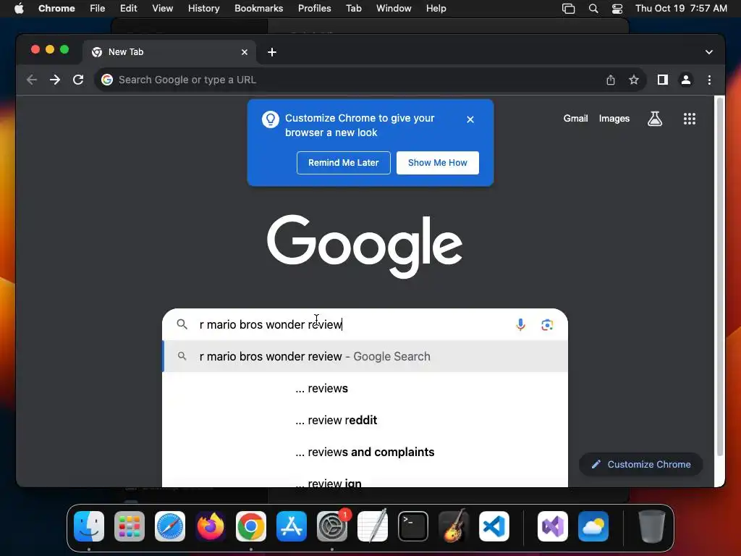Screen dimensions: 741x556
Task: Click the forward navigation arrow
Action: click(x=55, y=80)
